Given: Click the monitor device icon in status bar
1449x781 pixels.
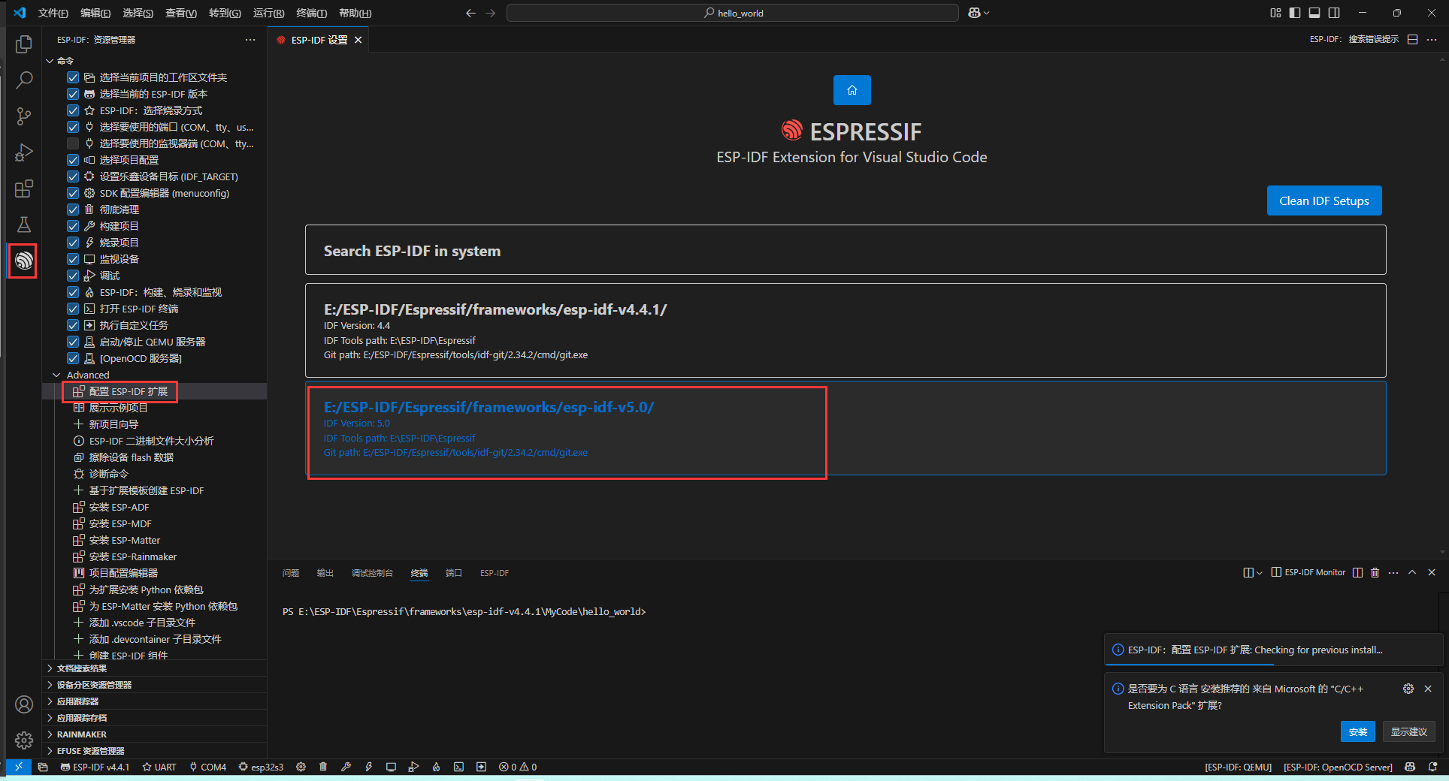Looking at the screenshot, I should [391, 767].
